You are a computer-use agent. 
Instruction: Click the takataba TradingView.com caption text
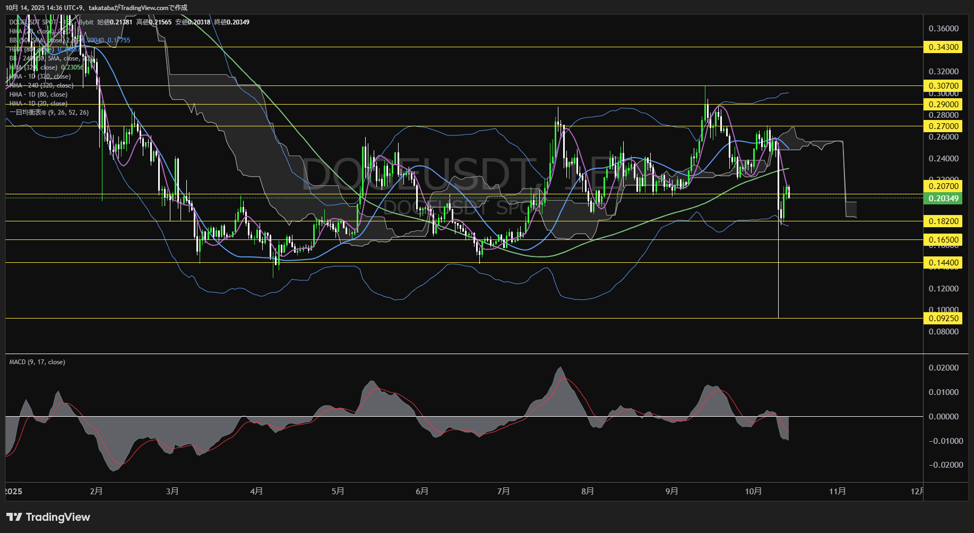coord(96,7)
